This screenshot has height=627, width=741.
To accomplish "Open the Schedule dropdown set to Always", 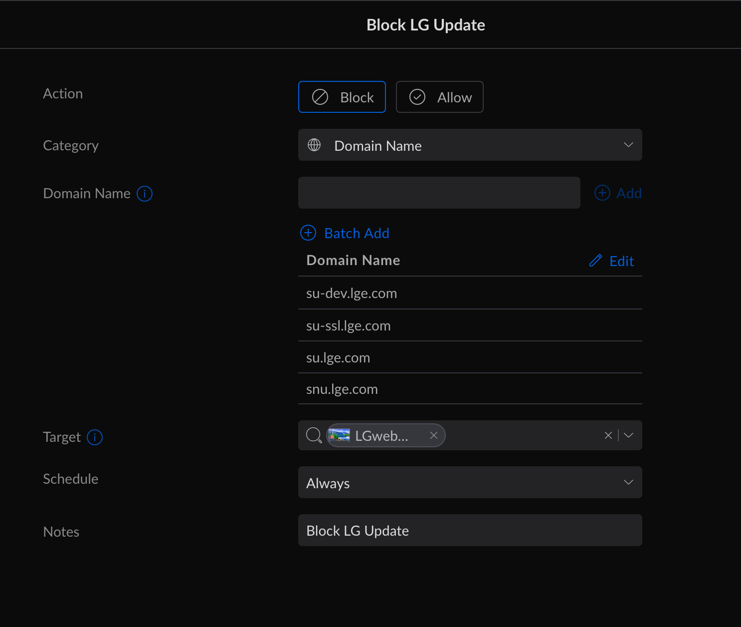I will pos(470,482).
